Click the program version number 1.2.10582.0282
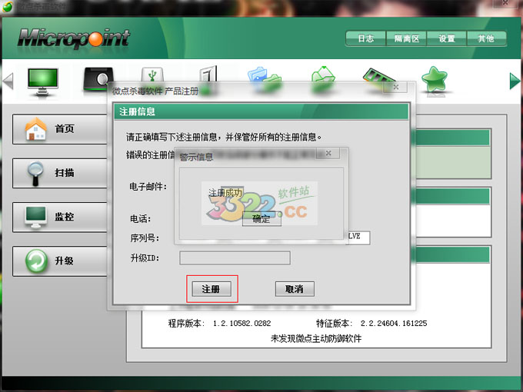Viewport: 523px width, 392px height. [x=242, y=323]
